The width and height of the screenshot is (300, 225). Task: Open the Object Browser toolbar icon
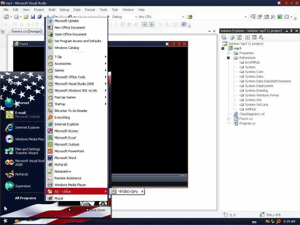266,17
